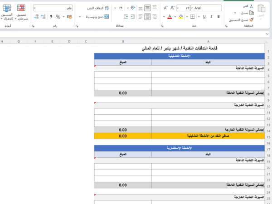Select the 'المبلغ' header cell in row 3
The height and width of the screenshot is (204, 272).
pos(123,63)
